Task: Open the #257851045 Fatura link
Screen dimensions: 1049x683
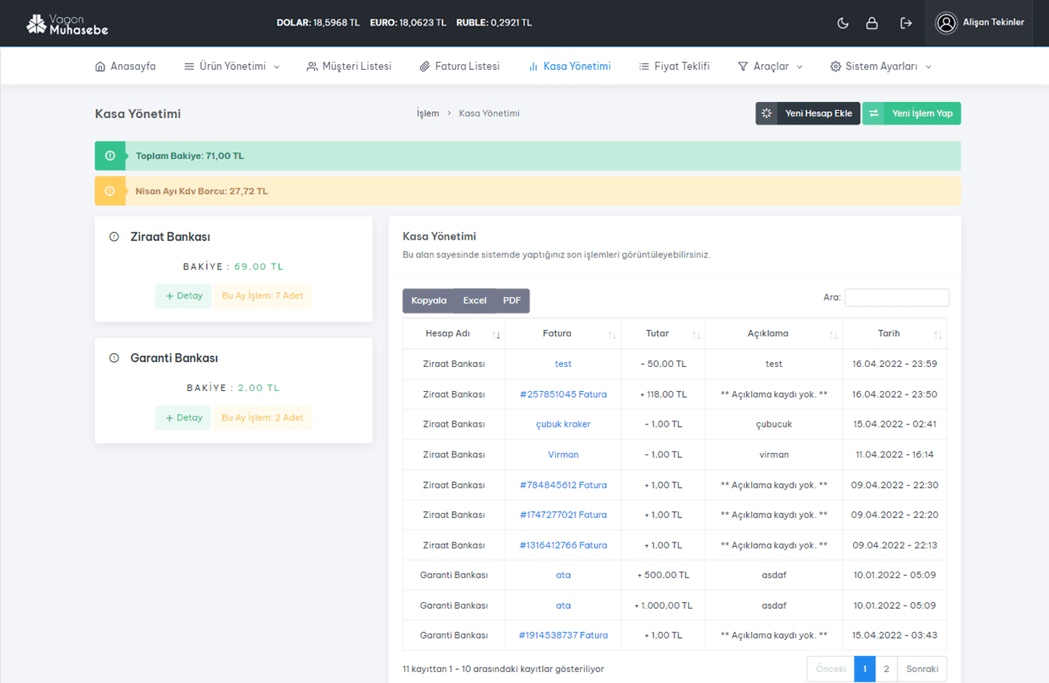Action: [563, 395]
